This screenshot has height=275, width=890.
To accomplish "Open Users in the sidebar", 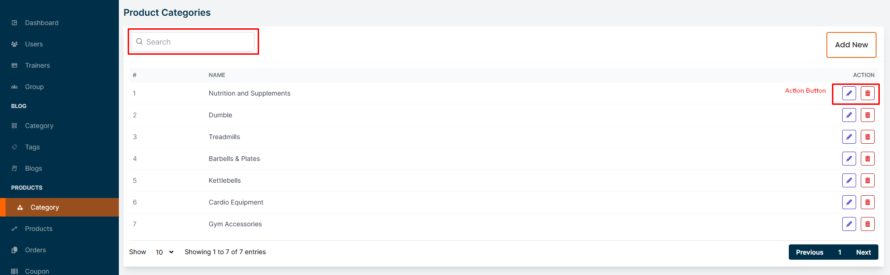I will click(33, 44).
